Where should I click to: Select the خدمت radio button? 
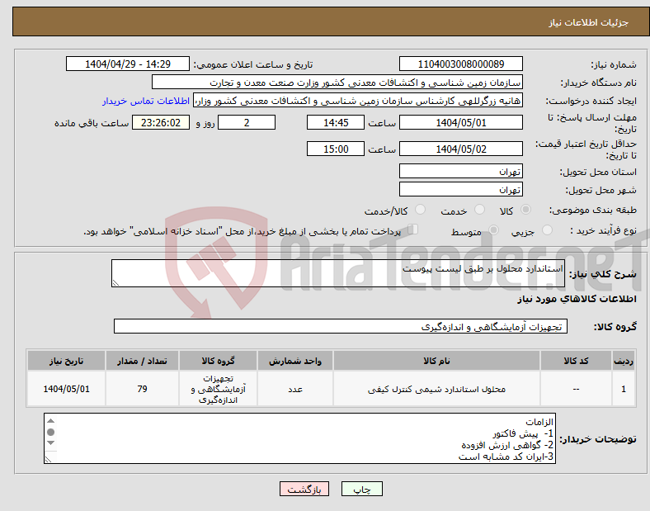pos(479,210)
